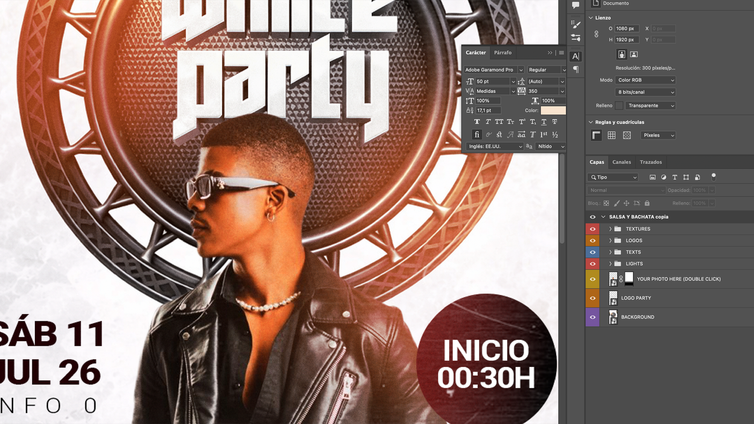Open the Párrafo panel icon in dock
This screenshot has height=424, width=754.
(x=576, y=70)
